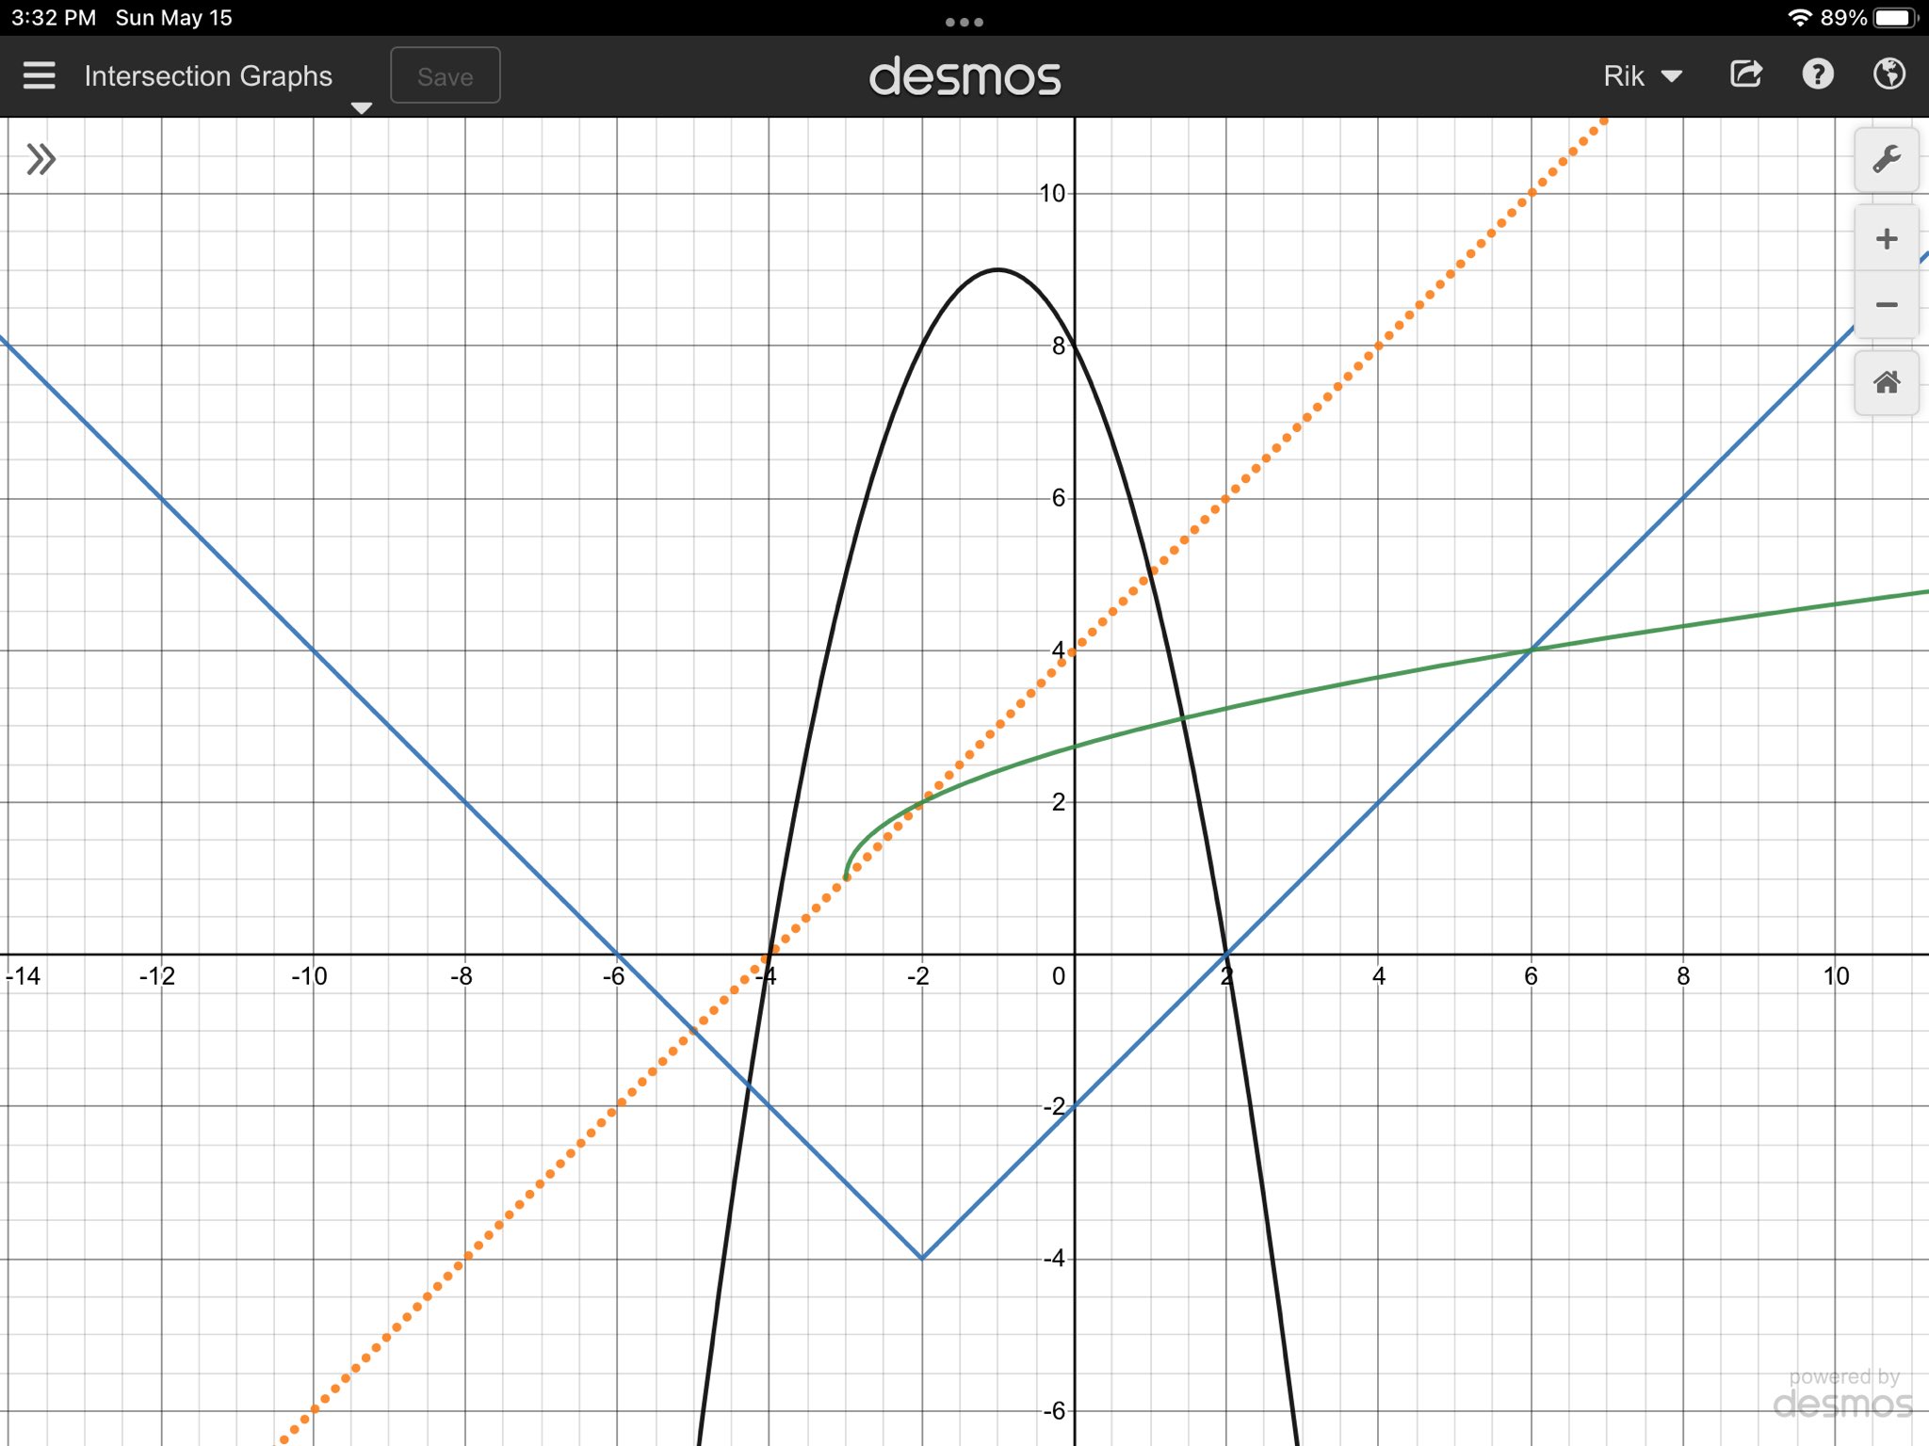The image size is (1929, 1446).
Task: Click the Intersection Graphs title
Action: coord(208,76)
